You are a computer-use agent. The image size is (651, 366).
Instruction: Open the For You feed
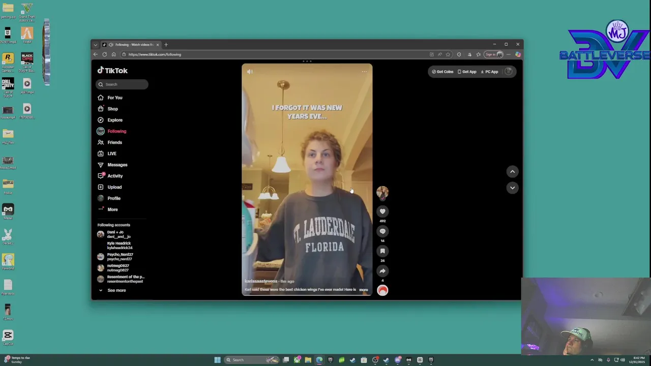110,98
